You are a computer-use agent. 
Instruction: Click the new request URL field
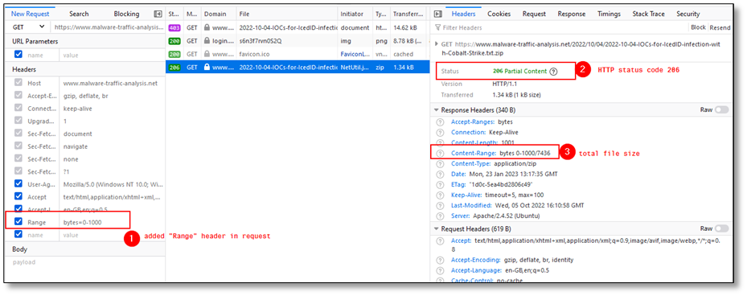(108, 27)
